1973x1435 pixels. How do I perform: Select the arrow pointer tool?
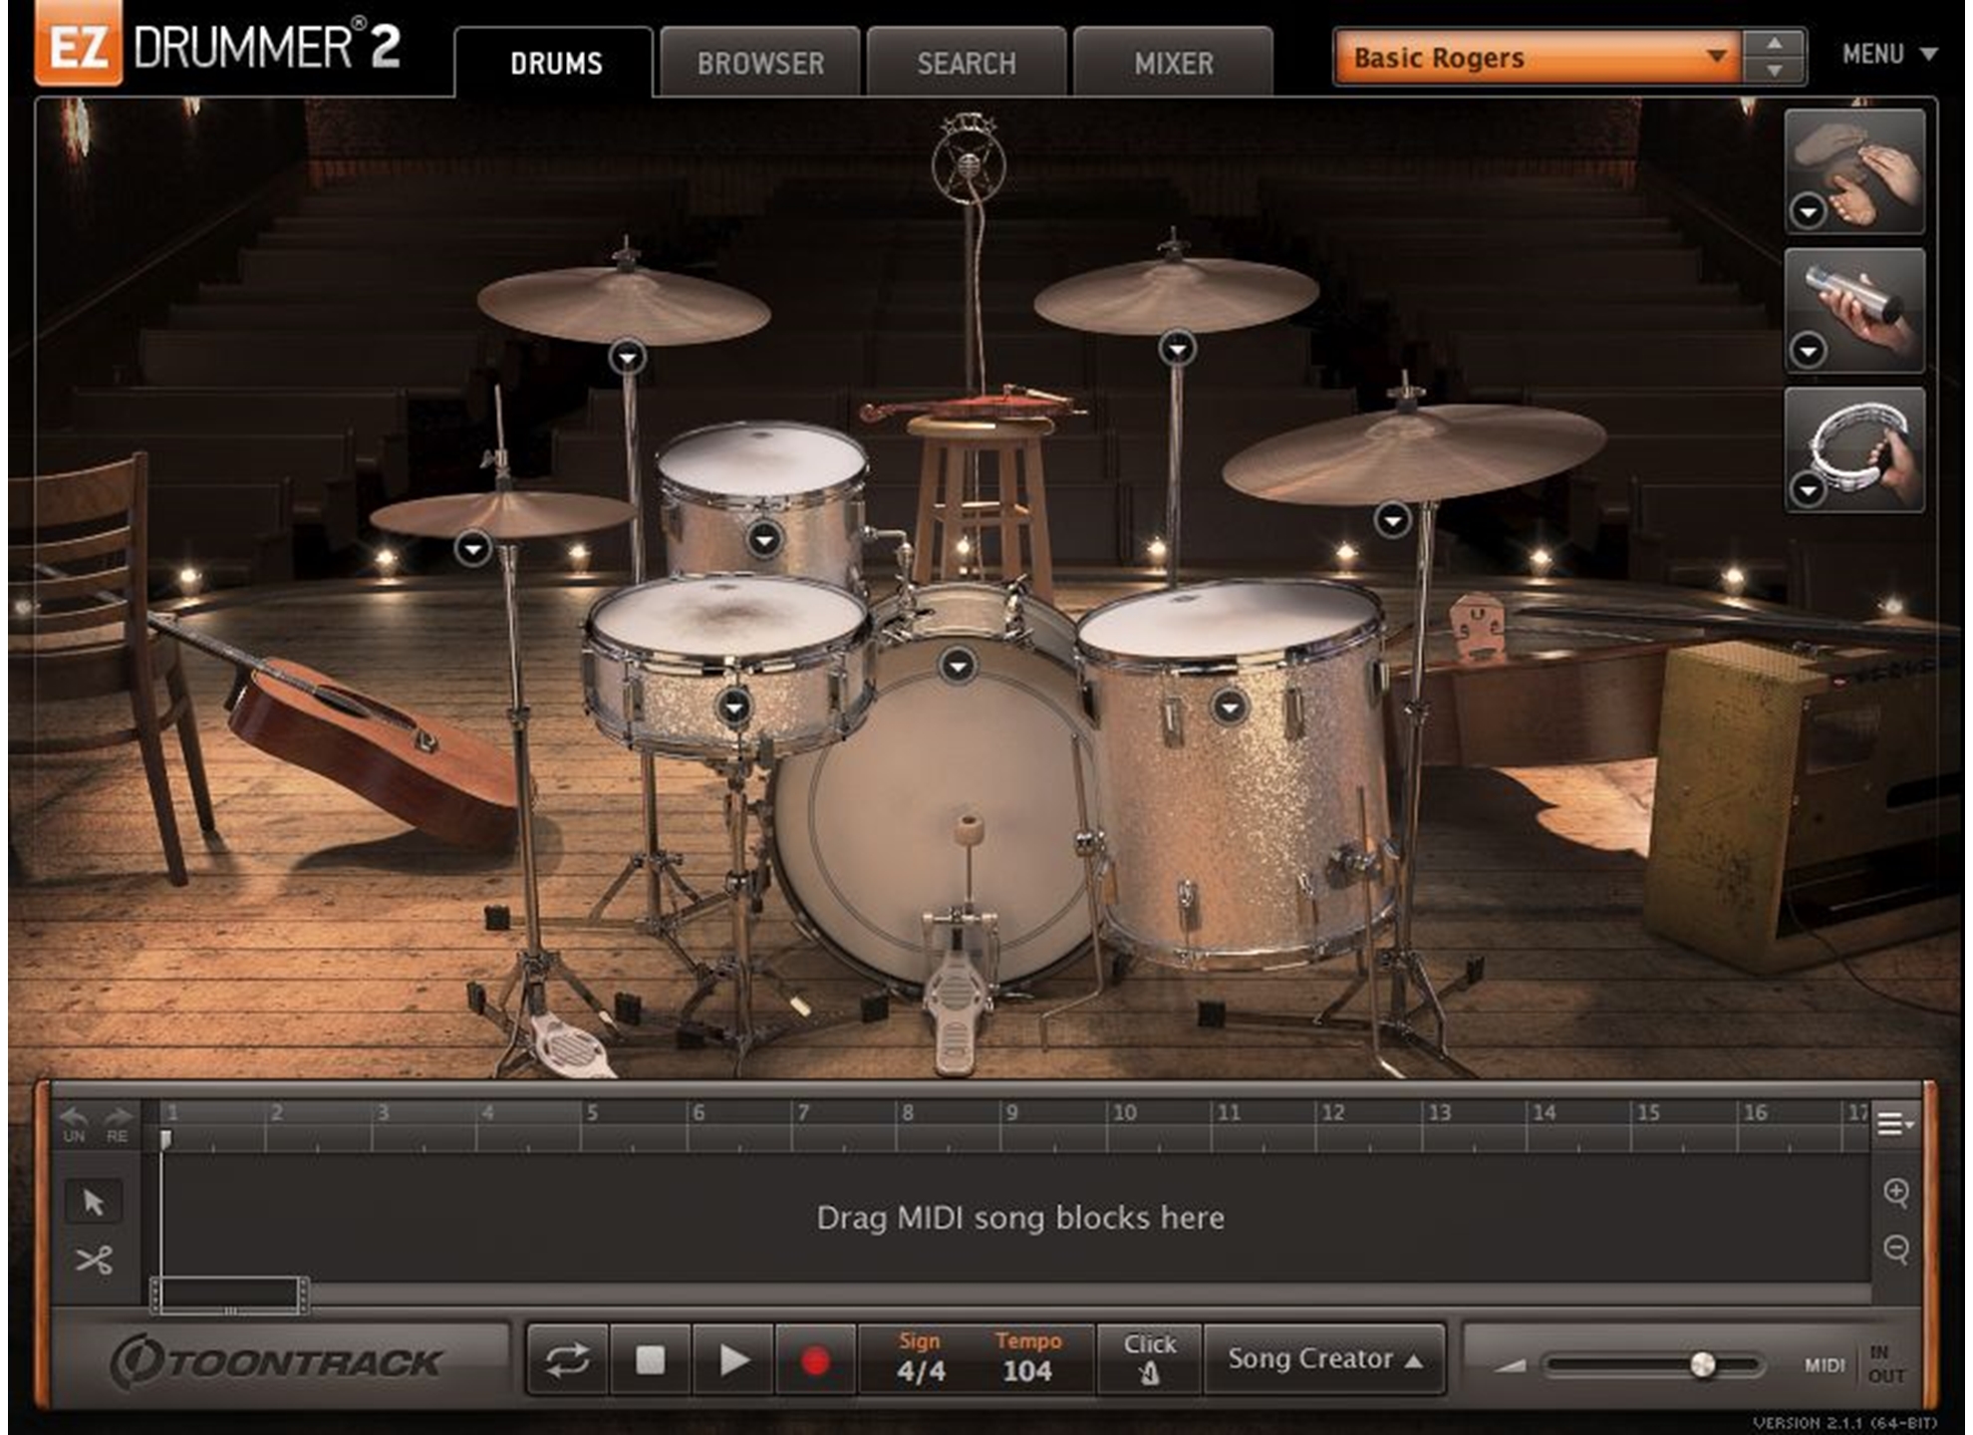pyautogui.click(x=94, y=1202)
